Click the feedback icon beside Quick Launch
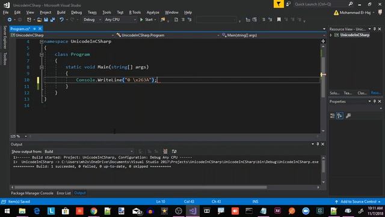This screenshot has width=385, height=217. tap(288, 4)
